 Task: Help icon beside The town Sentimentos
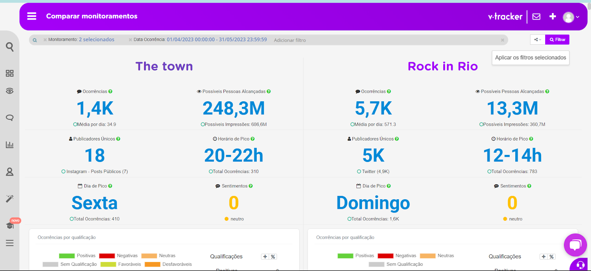[251, 186]
